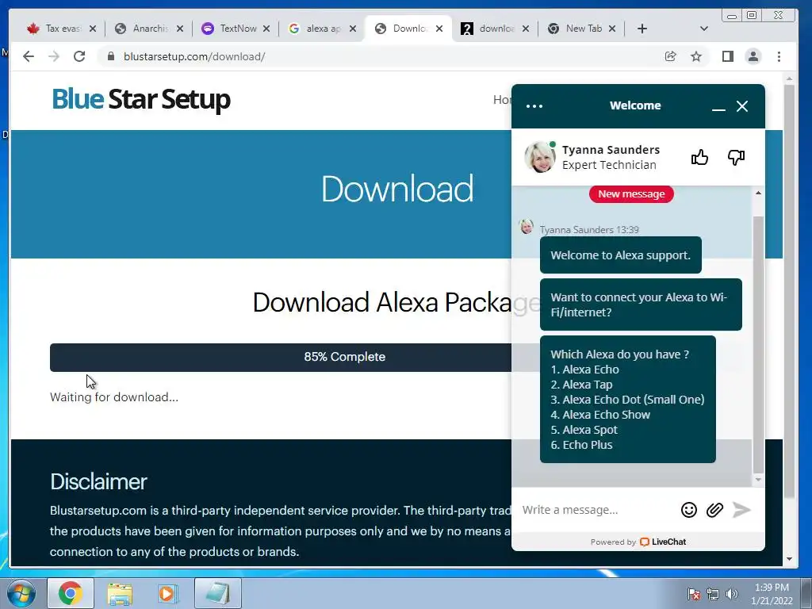Rate Tyanna Saunders with thumbs up
Viewport: 812px width, 609px height.
pos(699,157)
